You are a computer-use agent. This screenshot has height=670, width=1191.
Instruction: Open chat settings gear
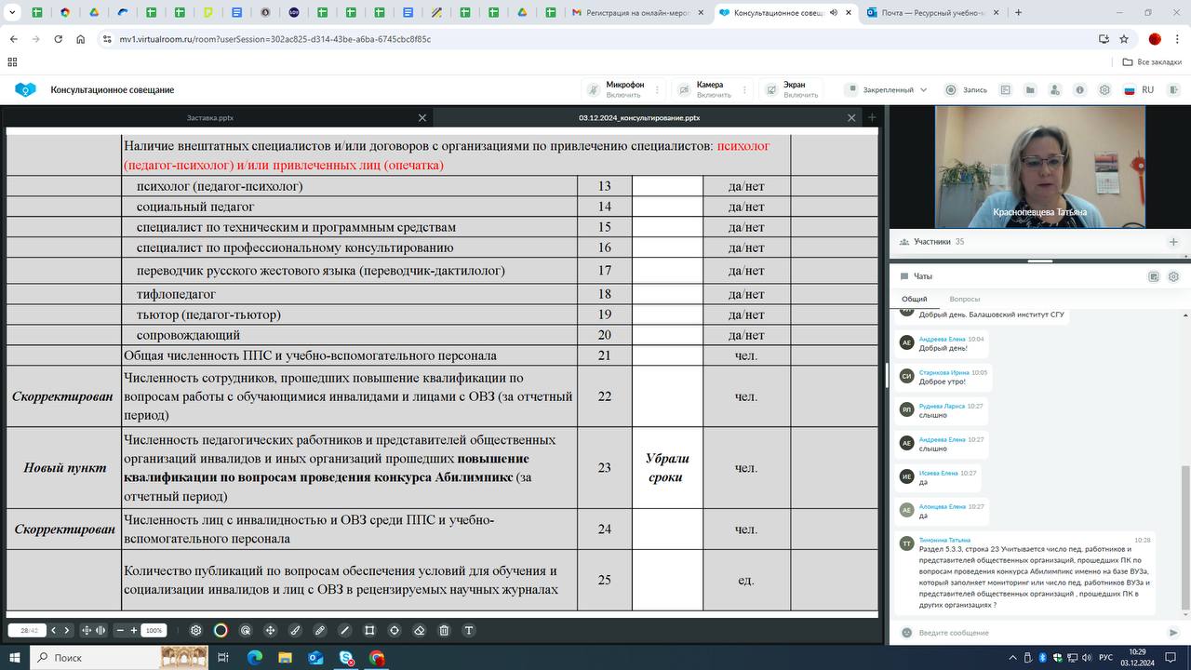pyautogui.click(x=1173, y=276)
